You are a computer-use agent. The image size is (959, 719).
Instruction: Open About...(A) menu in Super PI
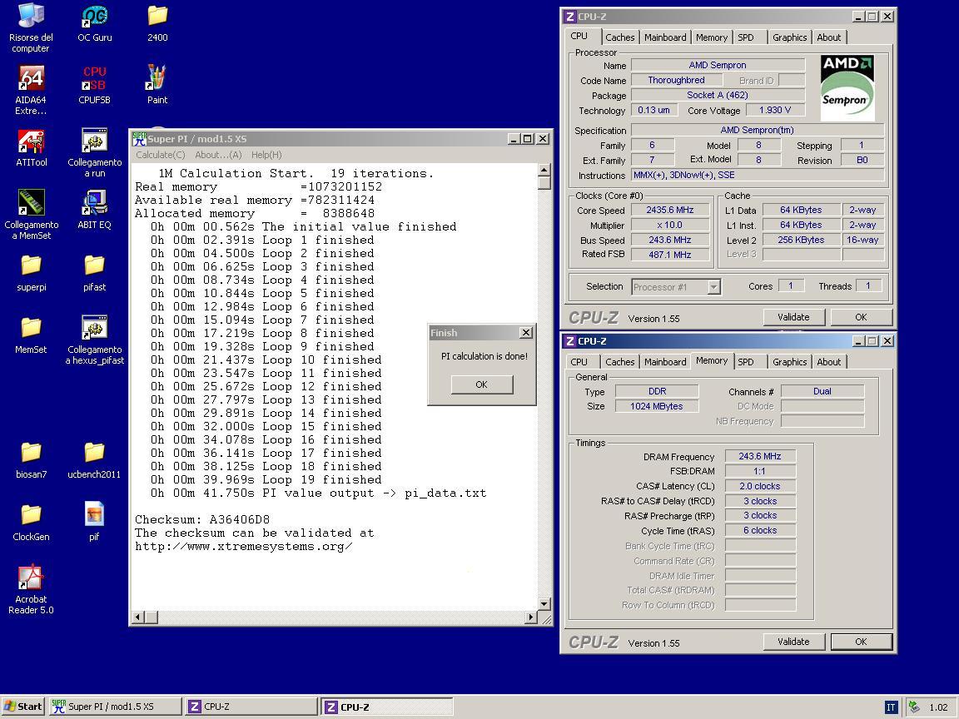[218, 155]
